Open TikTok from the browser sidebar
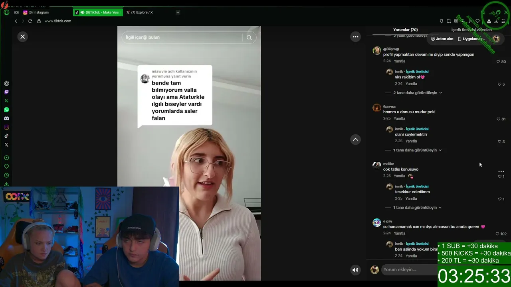The height and width of the screenshot is (287, 511). click(x=6, y=136)
